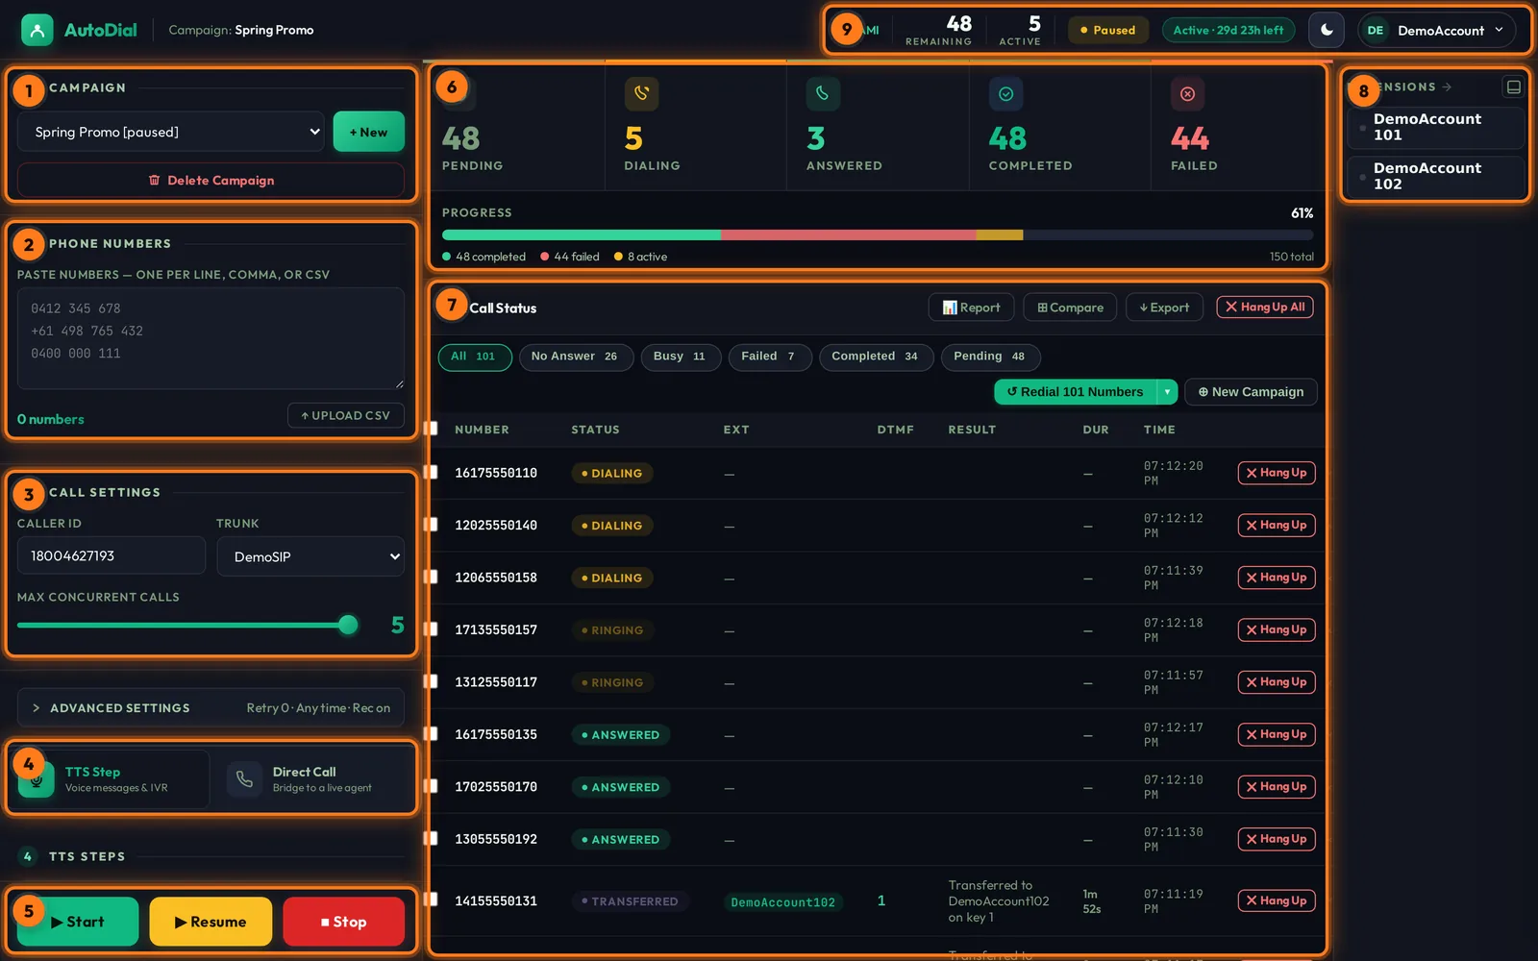Tick the checkbox for 13055550192
This screenshot has height=961, width=1538.
coord(432,838)
